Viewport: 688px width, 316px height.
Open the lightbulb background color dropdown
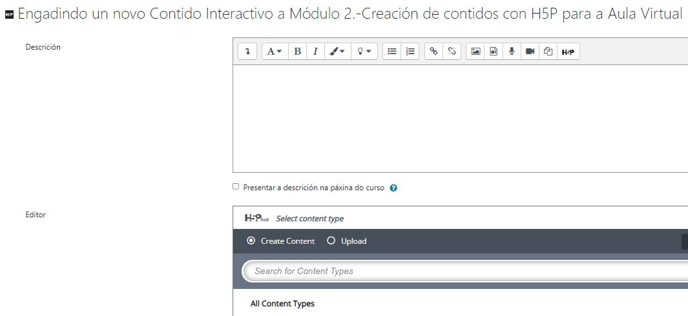click(x=364, y=52)
